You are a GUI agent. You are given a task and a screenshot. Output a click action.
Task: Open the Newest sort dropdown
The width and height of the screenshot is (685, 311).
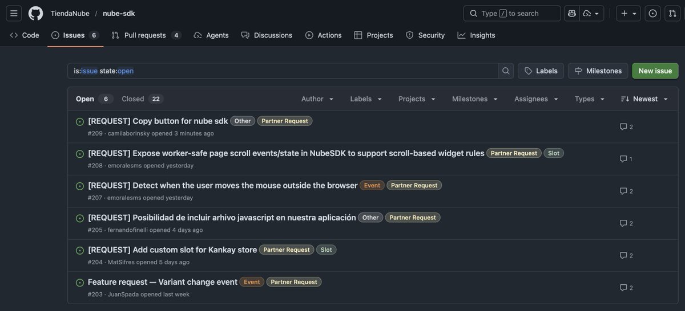(x=645, y=99)
